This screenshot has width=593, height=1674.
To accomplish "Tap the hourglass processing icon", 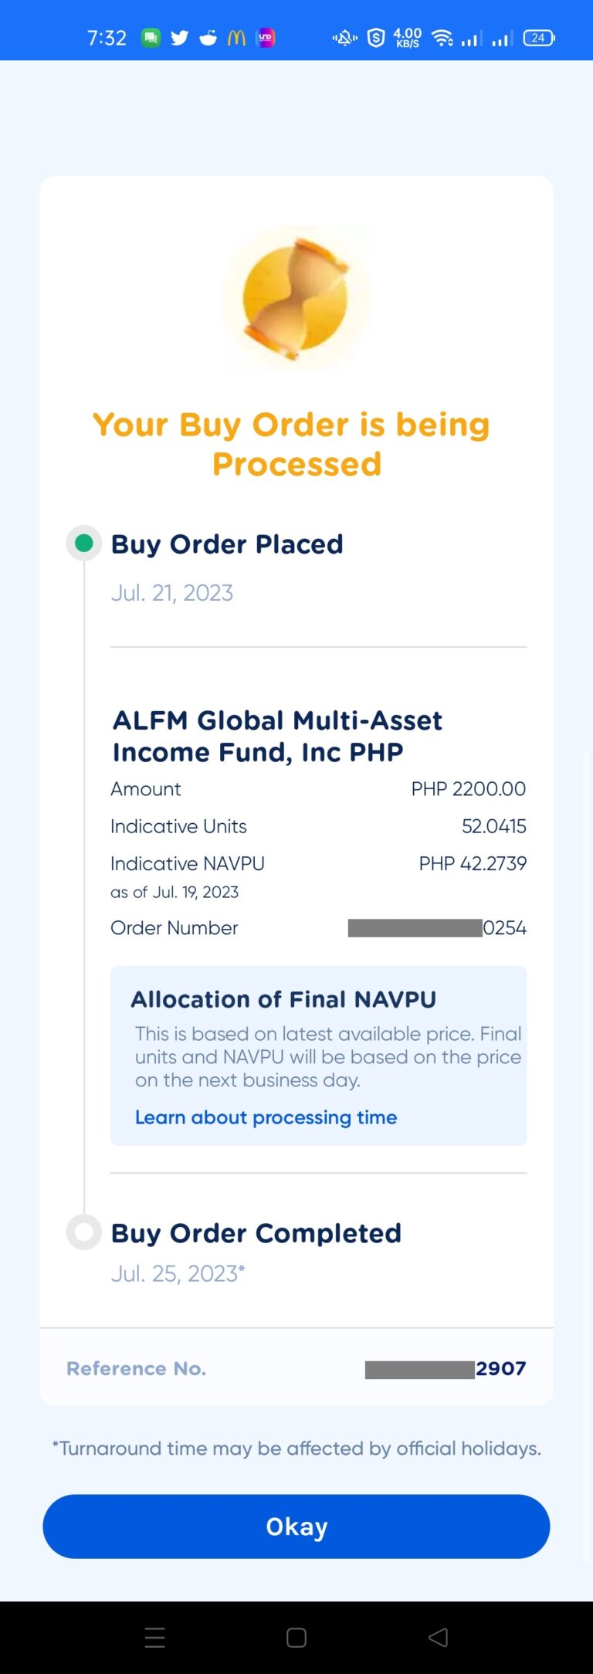I will (x=296, y=300).
